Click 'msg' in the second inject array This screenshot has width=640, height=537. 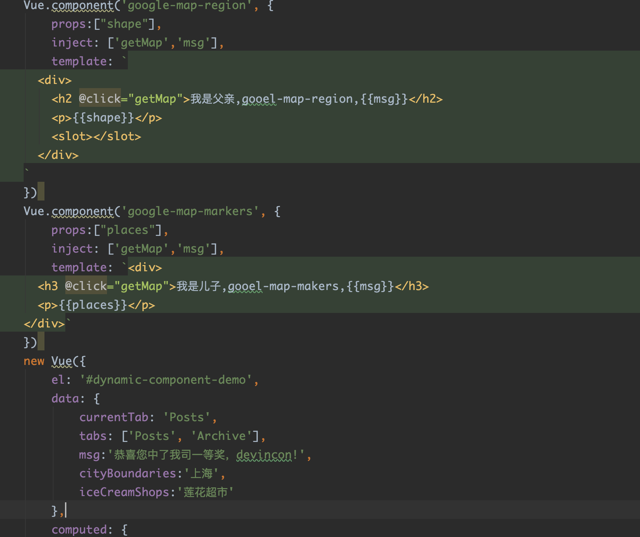193,249
